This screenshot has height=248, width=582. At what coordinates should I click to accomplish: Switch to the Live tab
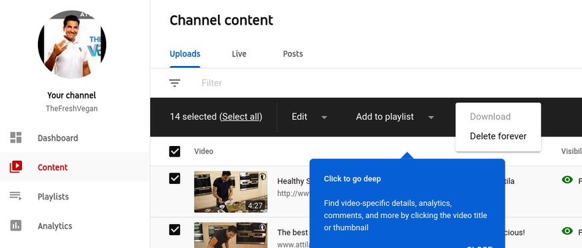pos(239,54)
